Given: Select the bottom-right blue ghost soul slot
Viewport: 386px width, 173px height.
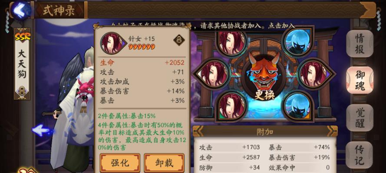Looking at the screenshot, I should (x=298, y=106).
